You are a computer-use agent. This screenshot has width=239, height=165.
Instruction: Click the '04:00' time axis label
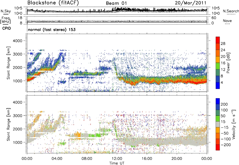tap(57, 159)
